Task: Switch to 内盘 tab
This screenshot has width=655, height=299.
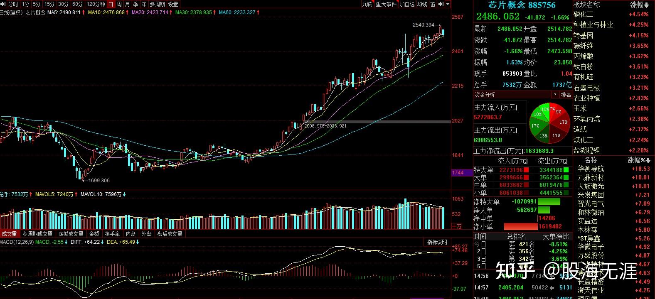Action: coord(131,234)
